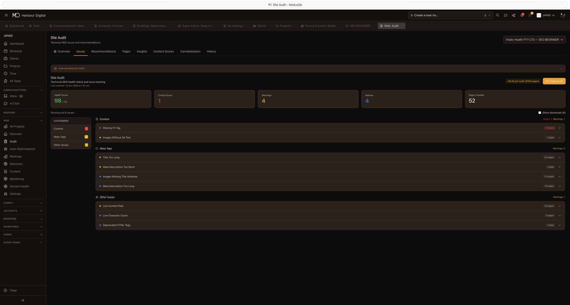Switch to the Recommendations tab
This screenshot has width=570, height=305.
click(x=103, y=51)
